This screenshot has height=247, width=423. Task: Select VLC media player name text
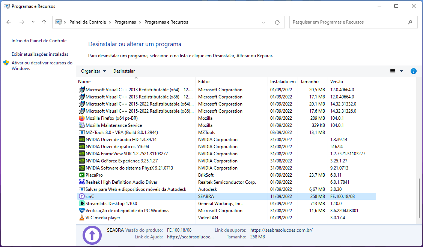point(103,218)
